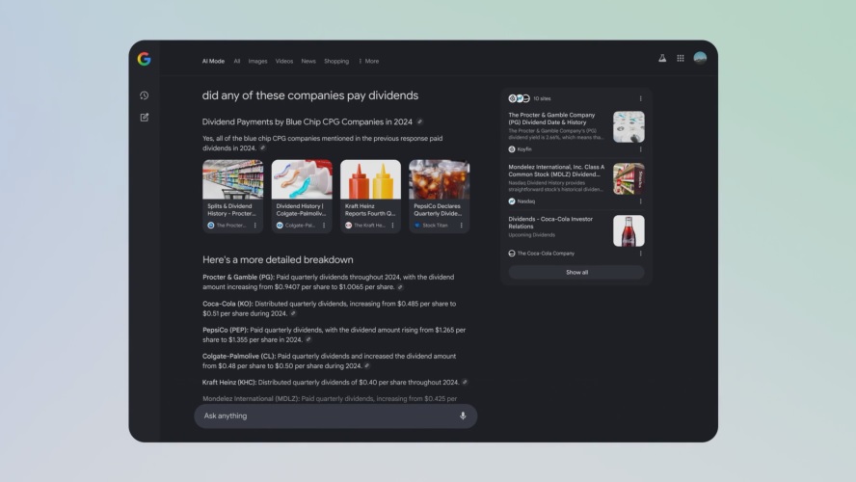Switch to the Images tab
This screenshot has height=482, width=856.
click(257, 61)
